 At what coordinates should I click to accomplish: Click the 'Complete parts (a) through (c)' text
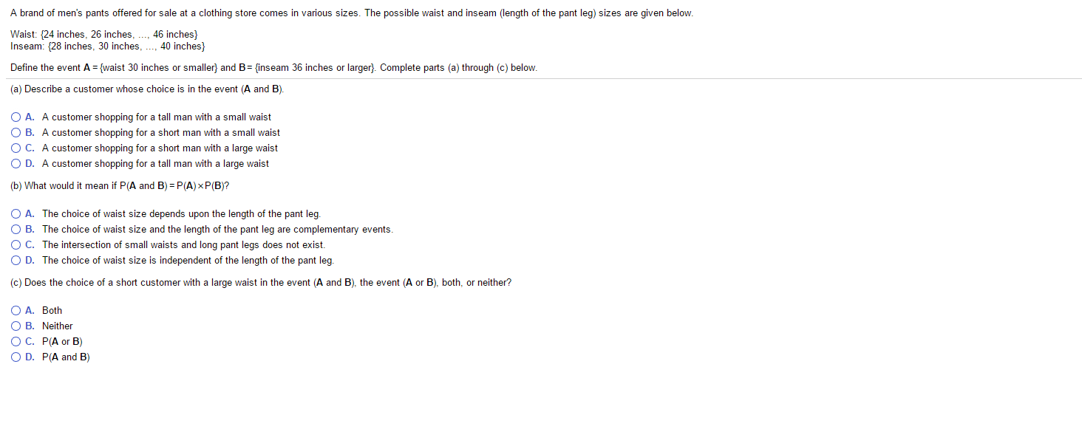point(458,68)
